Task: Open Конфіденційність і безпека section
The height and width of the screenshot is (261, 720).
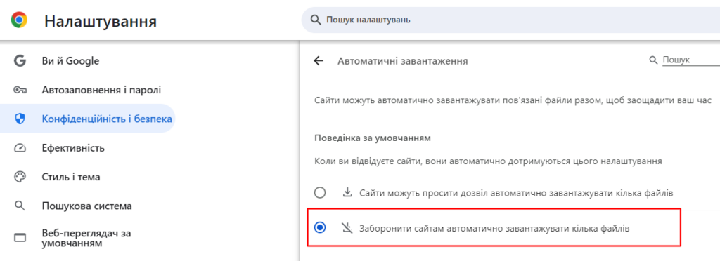Action: 87,119
